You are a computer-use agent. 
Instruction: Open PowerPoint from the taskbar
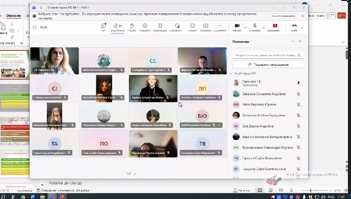[62, 197]
